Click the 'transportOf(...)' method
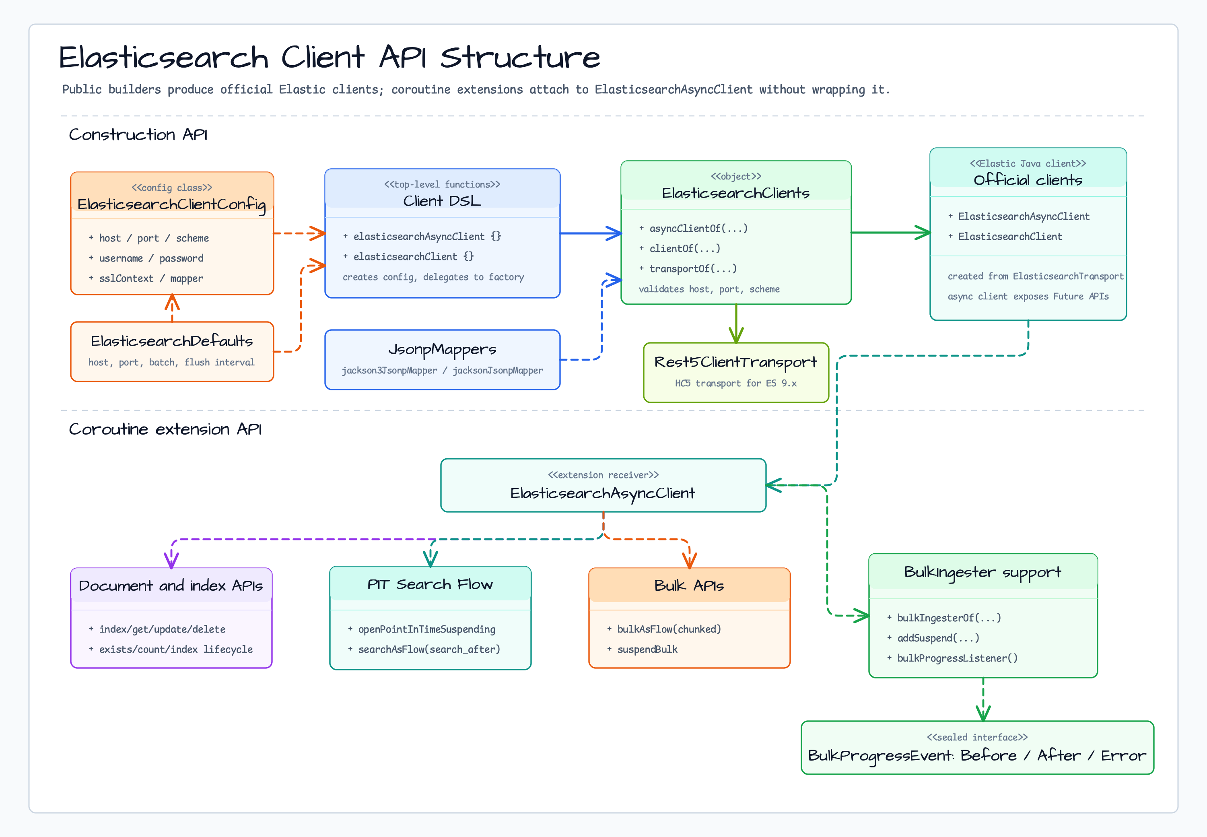Viewport: 1207px width, 837px height. pyautogui.click(x=688, y=268)
